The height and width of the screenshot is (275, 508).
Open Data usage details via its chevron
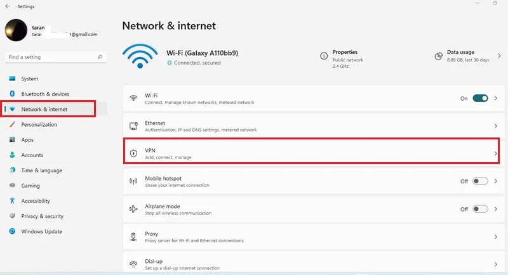(x=499, y=56)
